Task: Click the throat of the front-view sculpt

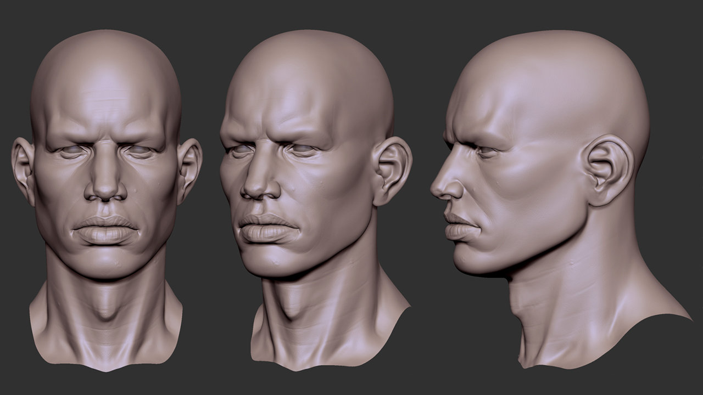Action: point(106,313)
